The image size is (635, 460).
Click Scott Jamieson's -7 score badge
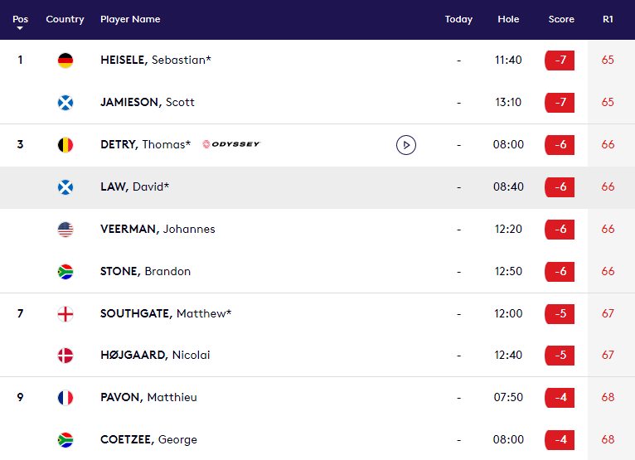[x=560, y=103]
